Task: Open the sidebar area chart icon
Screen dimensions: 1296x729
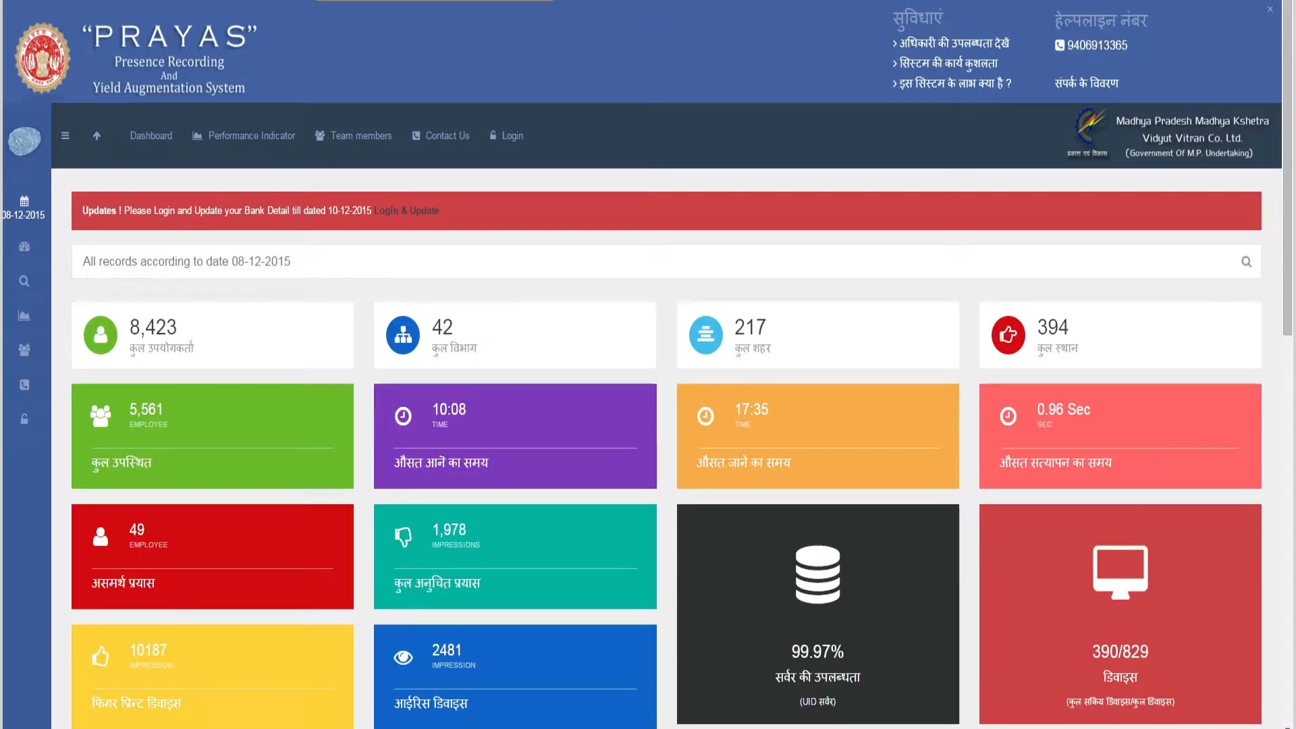Action: 24,316
